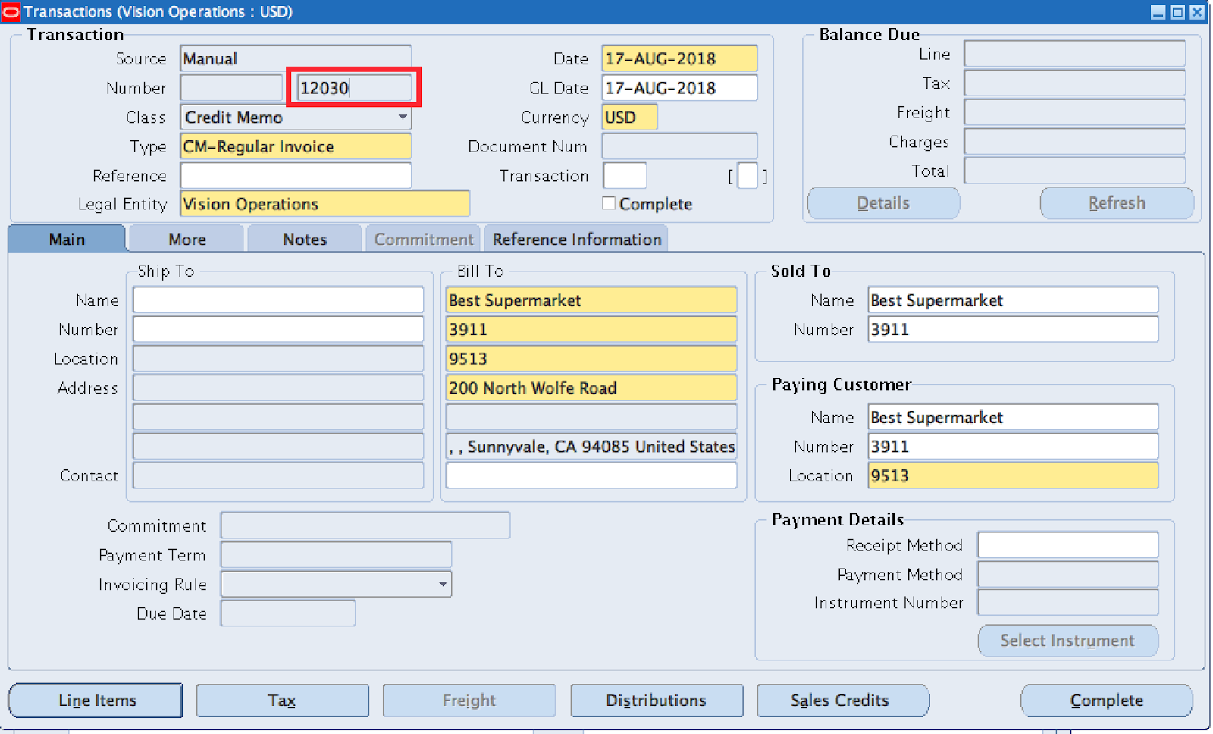Click Select Instrument in Payment Details
The width and height of the screenshot is (1213, 734).
(1067, 641)
